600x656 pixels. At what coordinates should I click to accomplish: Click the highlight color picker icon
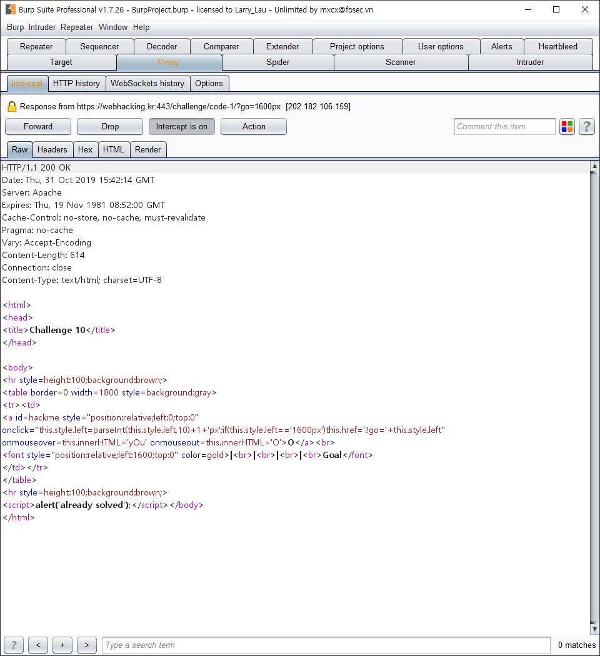coord(567,127)
